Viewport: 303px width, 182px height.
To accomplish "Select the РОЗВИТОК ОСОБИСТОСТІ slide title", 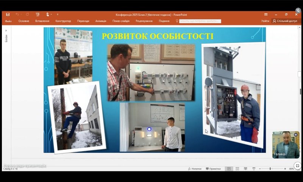I will [x=158, y=36].
